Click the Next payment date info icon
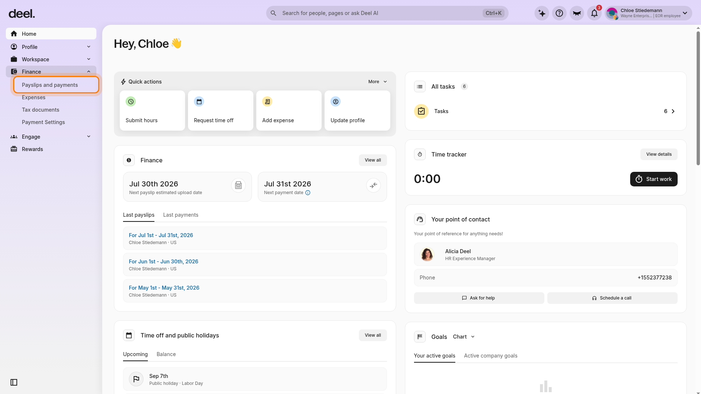701x394 pixels. click(308, 193)
